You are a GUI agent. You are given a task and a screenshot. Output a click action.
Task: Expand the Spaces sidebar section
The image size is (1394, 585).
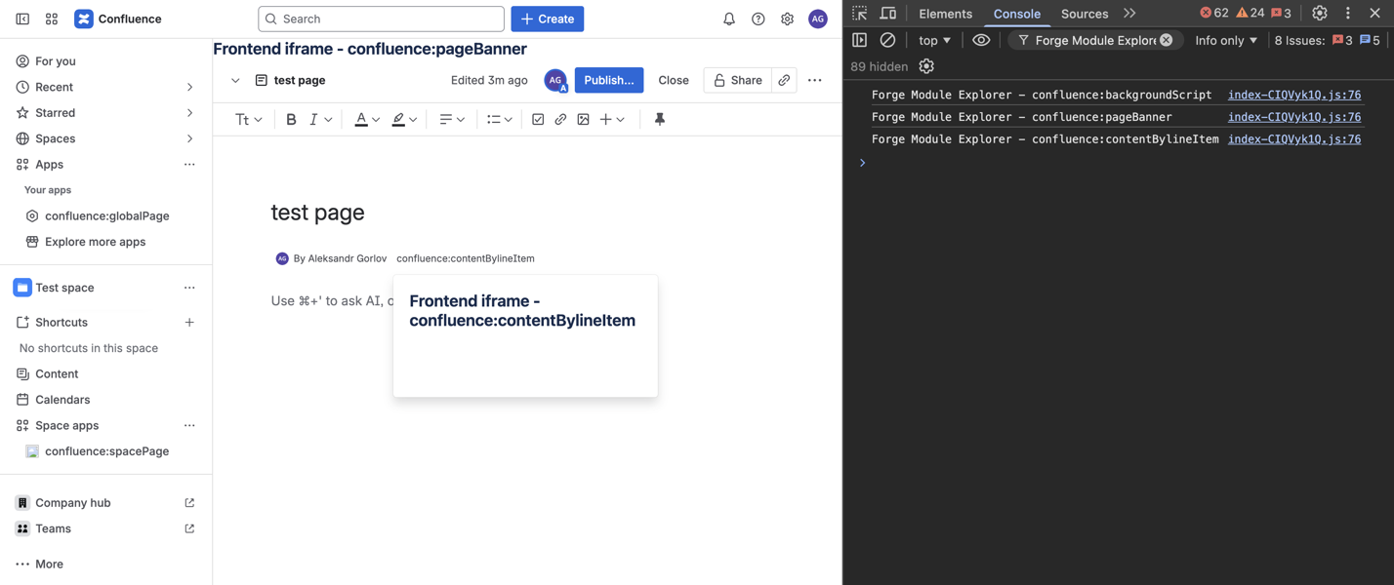tap(189, 138)
